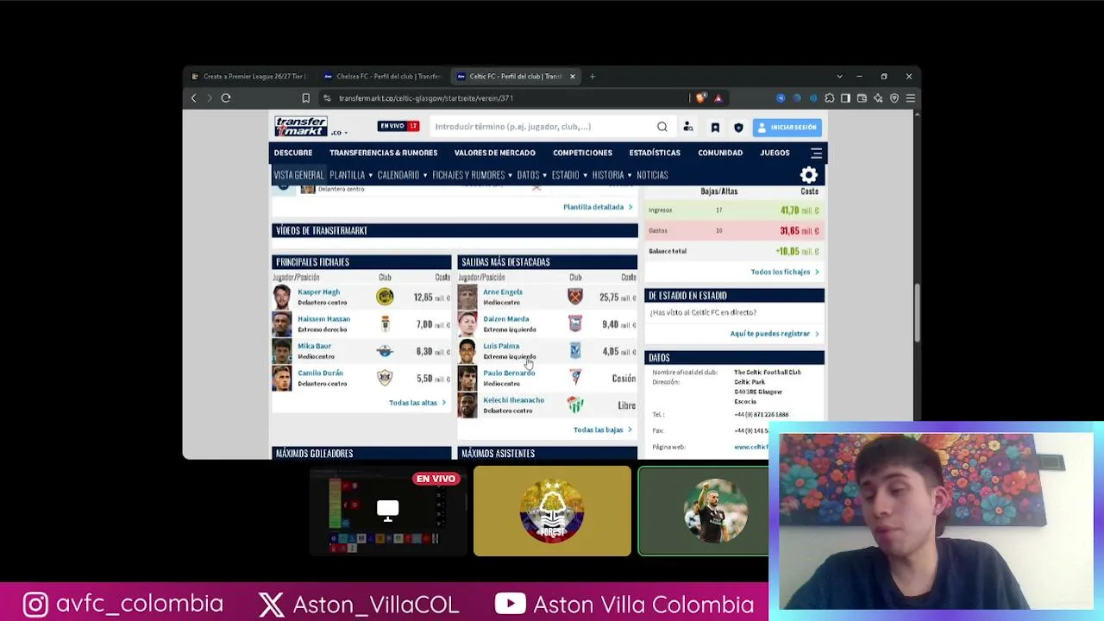1104x621 pixels.
Task: Click the club crest beside Paulo Bernardo
Action: coord(575,378)
